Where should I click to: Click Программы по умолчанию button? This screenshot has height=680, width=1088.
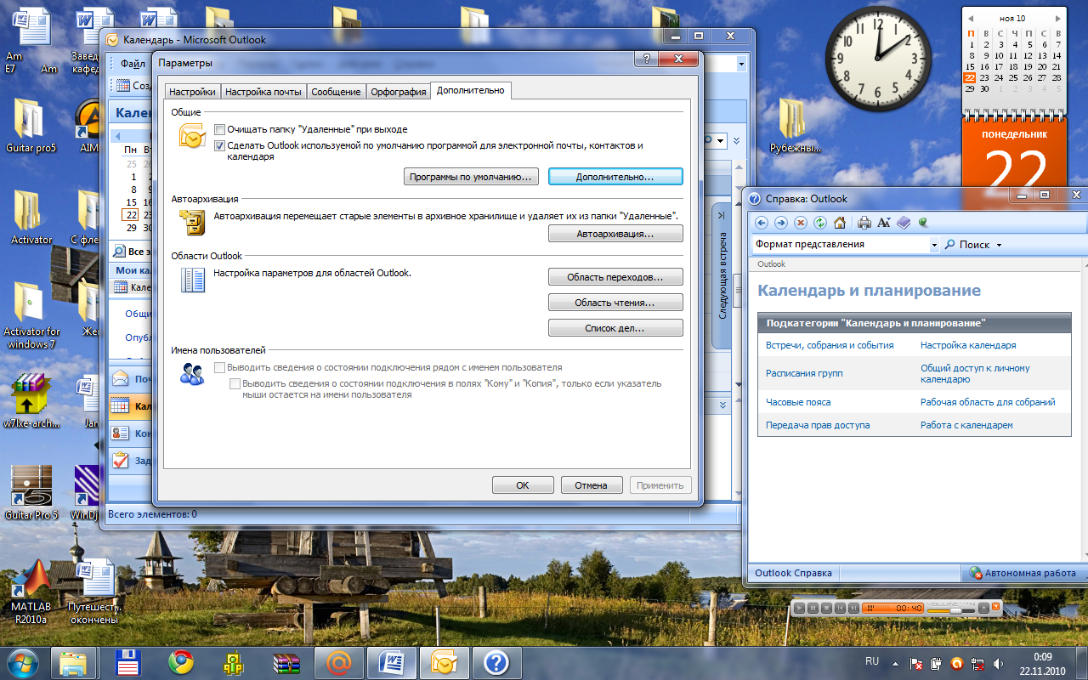tap(471, 177)
